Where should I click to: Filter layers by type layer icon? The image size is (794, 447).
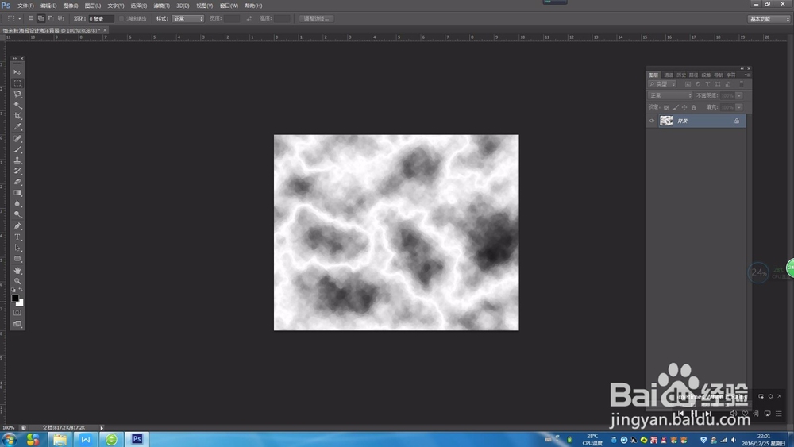coord(708,84)
